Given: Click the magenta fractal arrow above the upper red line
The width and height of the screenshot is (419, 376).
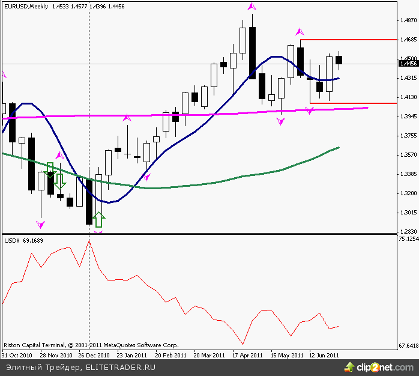Looking at the screenshot, I should tap(300, 31).
